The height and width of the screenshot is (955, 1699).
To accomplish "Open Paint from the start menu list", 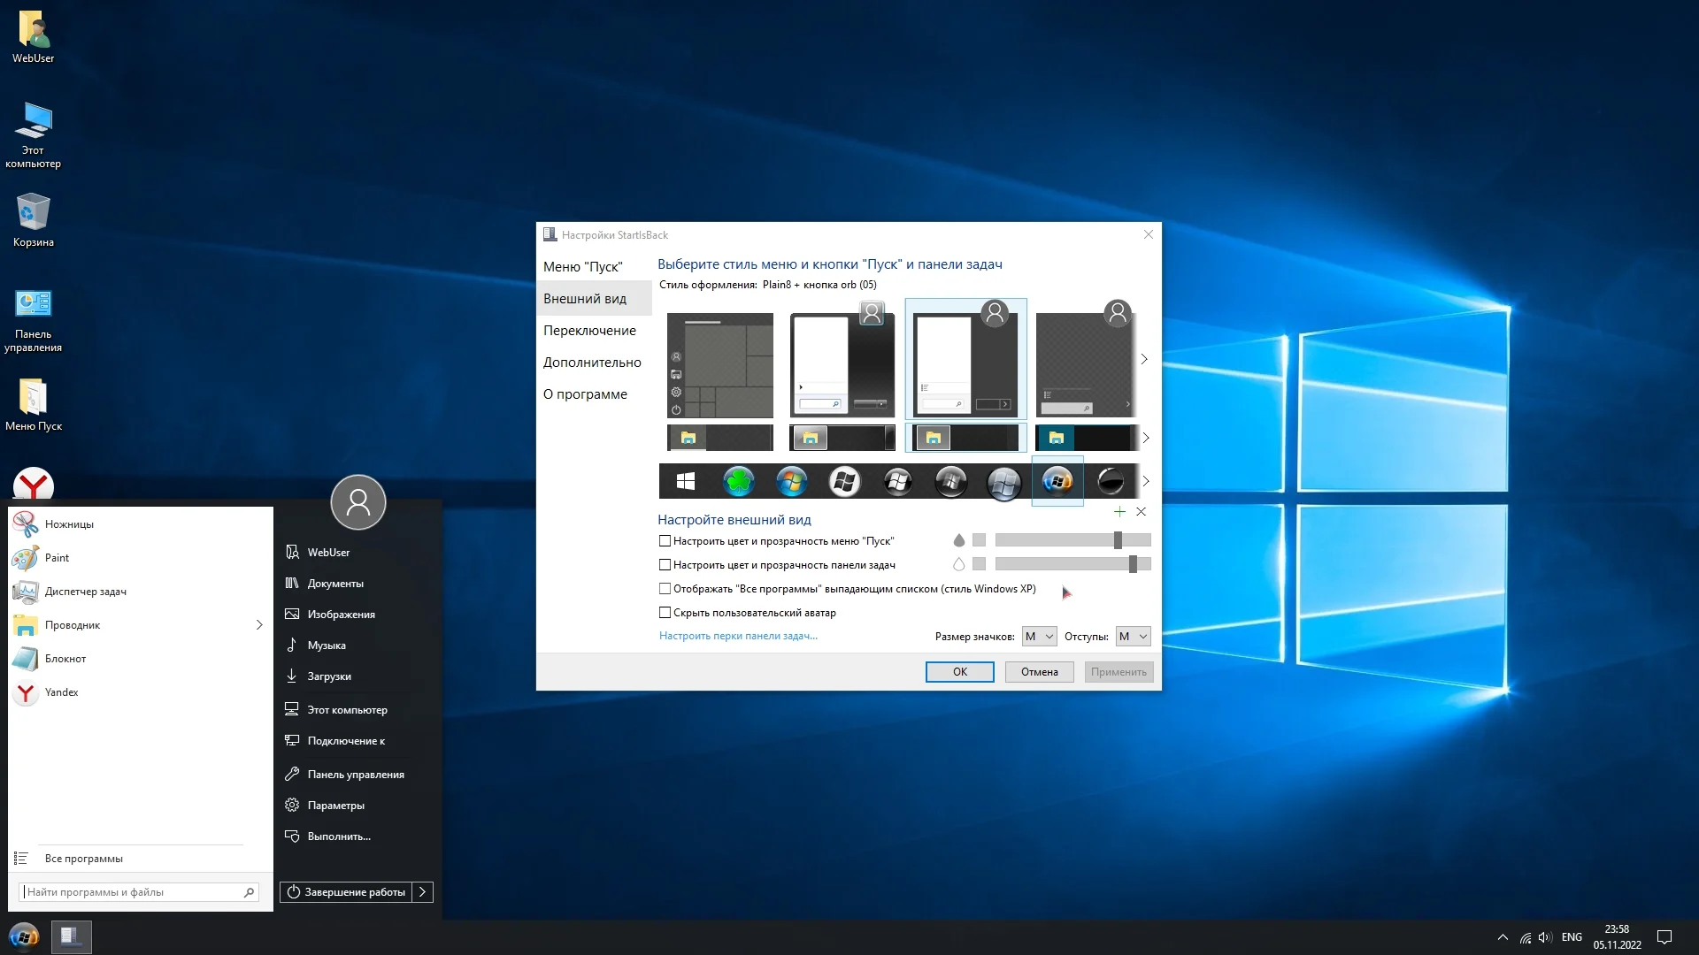I will tap(57, 558).
